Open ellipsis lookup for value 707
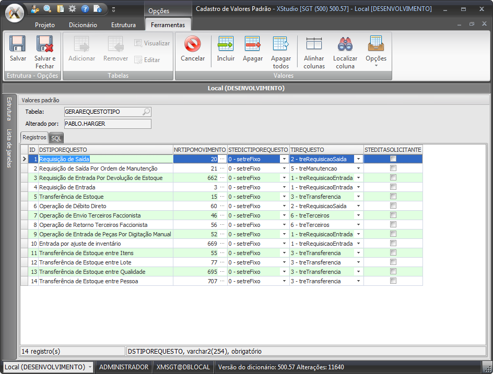The image size is (493, 374). [222, 281]
